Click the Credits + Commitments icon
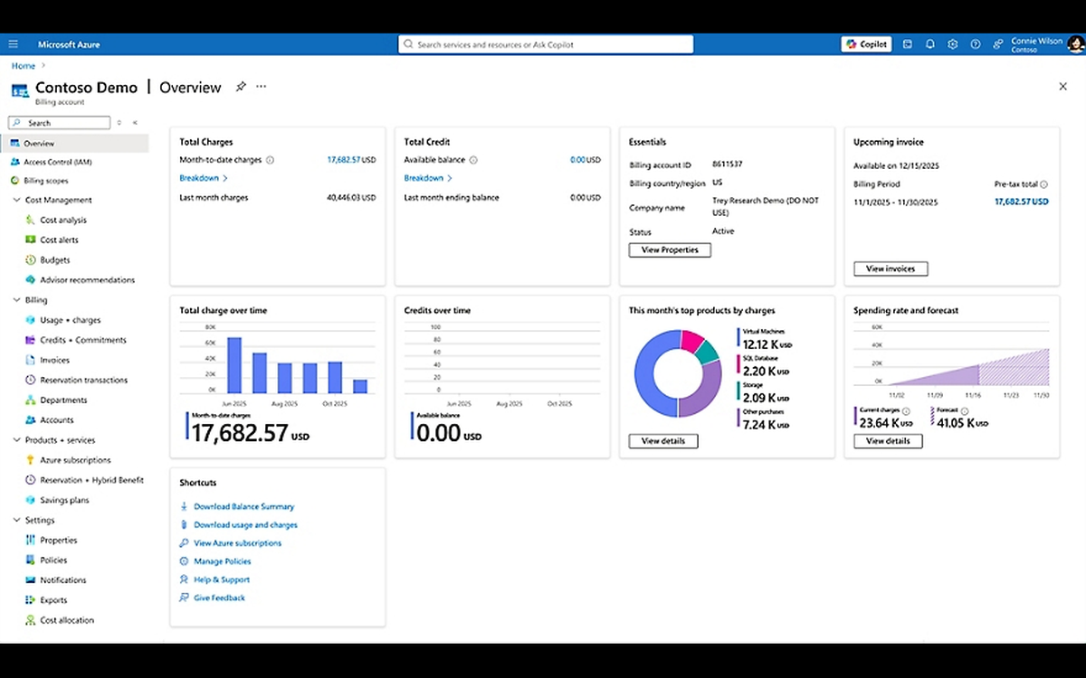 pos(31,340)
